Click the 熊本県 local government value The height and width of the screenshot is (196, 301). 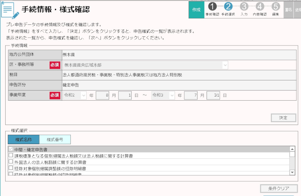[68, 55]
